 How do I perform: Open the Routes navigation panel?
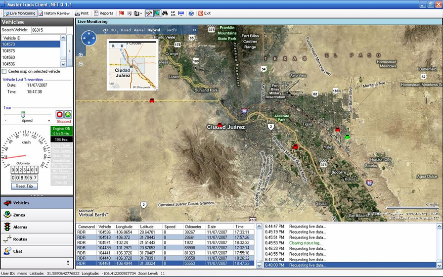(37, 239)
